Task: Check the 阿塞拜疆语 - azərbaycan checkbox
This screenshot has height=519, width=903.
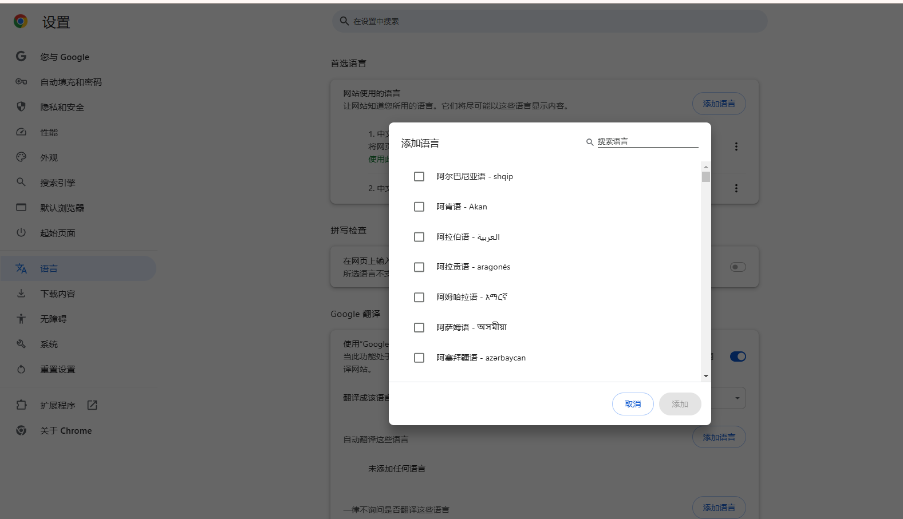Action: tap(419, 358)
